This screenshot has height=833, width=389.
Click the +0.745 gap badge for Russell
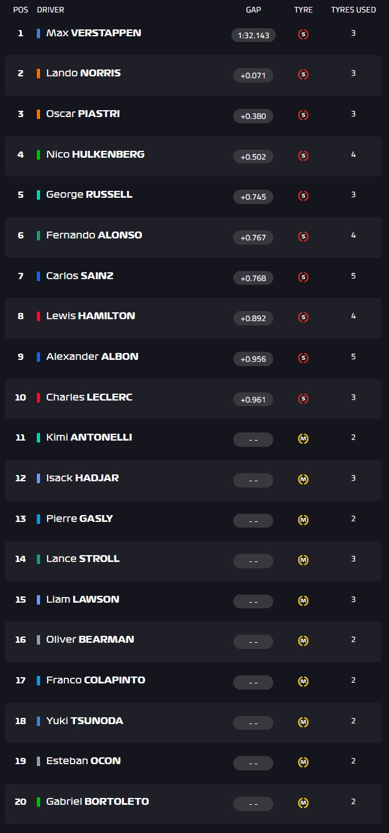coord(253,197)
